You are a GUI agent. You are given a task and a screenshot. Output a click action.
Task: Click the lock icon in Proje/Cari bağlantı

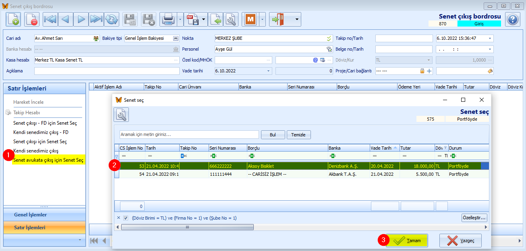[x=422, y=71]
